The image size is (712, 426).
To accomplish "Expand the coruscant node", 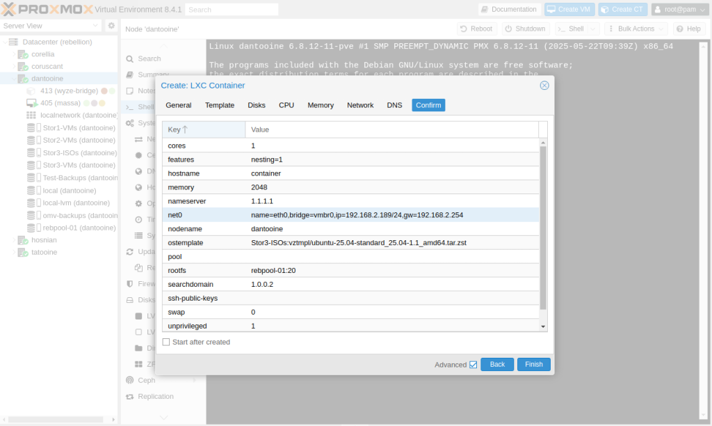I will (x=14, y=66).
